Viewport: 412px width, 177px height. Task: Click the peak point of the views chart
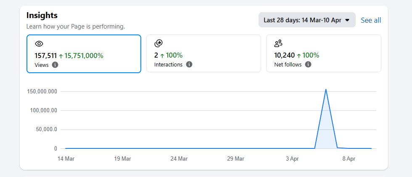click(x=326, y=89)
